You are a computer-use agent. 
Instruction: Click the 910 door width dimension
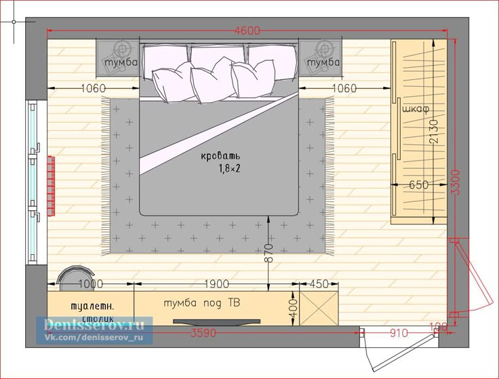(399, 332)
